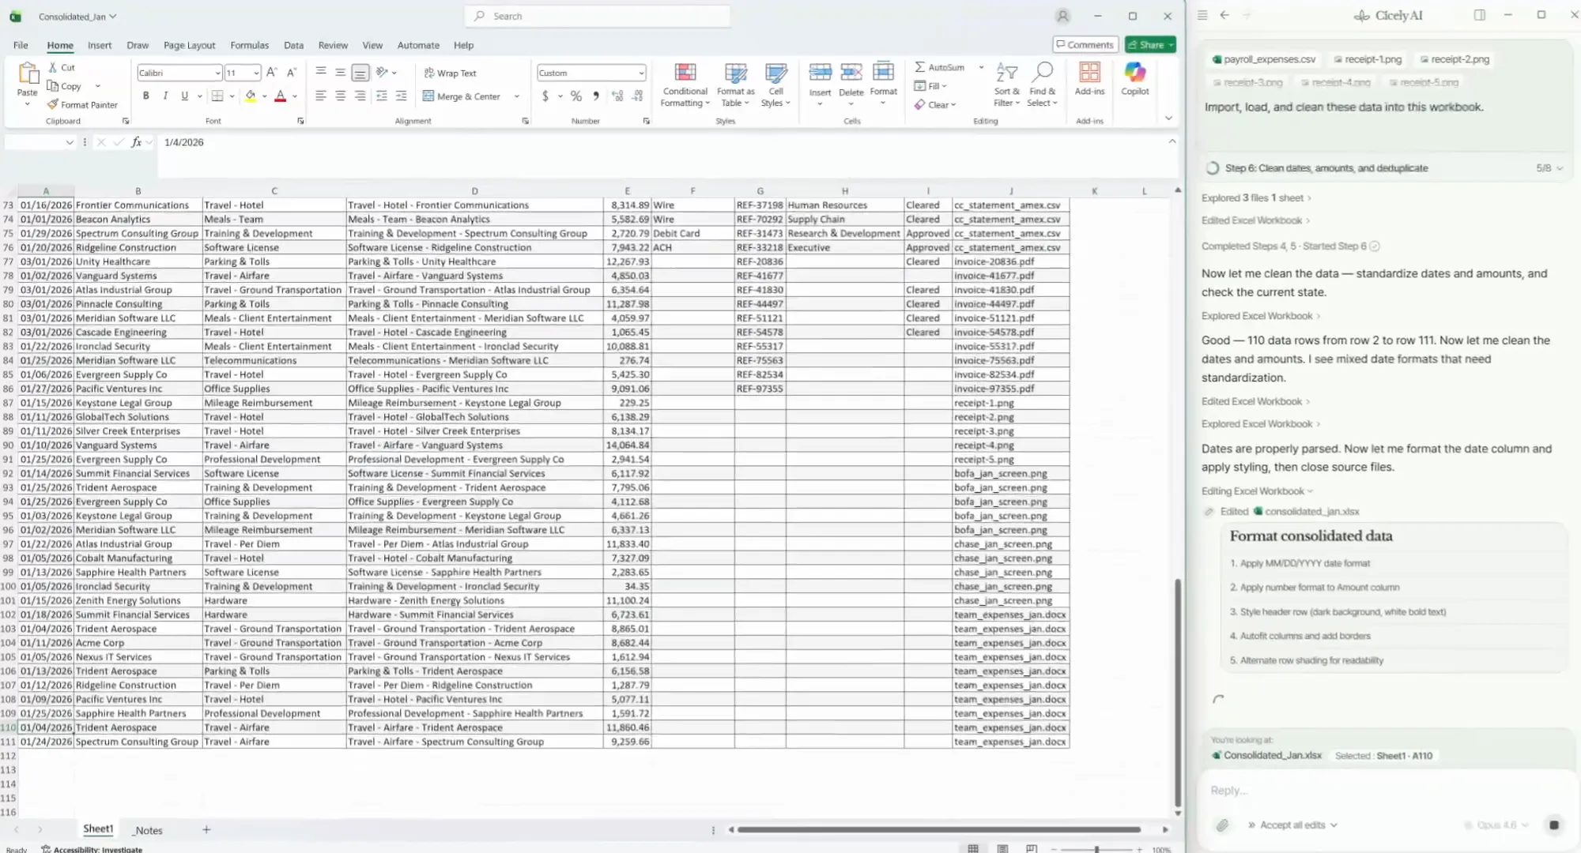Open the Formulas ribbon tab

coord(249,45)
